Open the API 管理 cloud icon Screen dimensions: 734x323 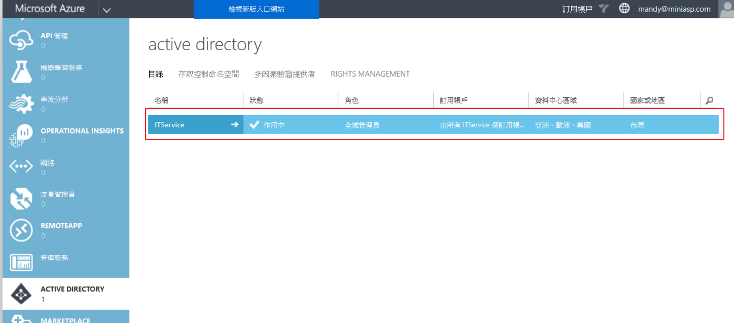tap(21, 40)
